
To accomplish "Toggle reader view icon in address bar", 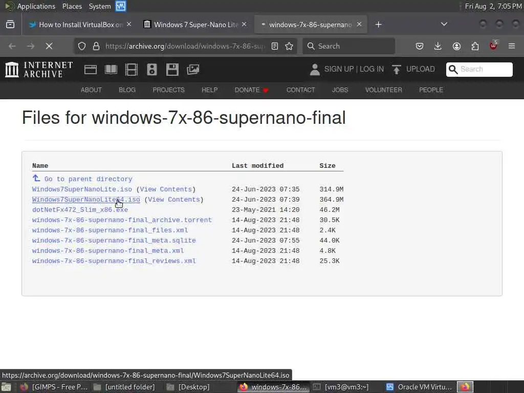I will tap(275, 46).
